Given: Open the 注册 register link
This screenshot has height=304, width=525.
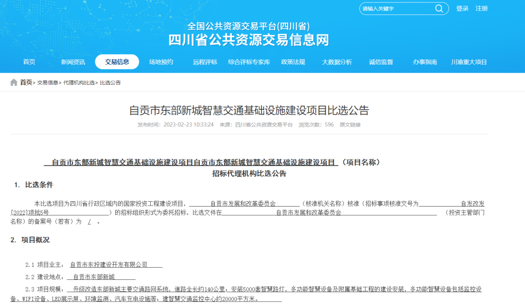Looking at the screenshot, I should click(481, 8).
